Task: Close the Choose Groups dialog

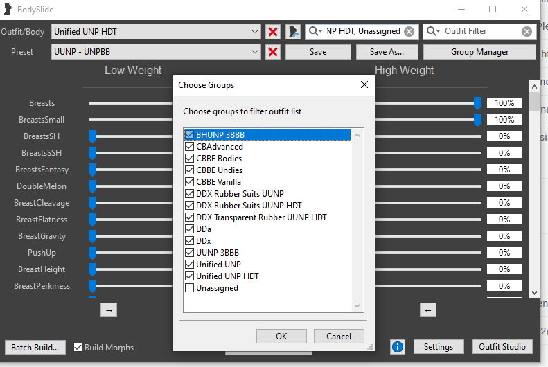Action: pyautogui.click(x=364, y=84)
